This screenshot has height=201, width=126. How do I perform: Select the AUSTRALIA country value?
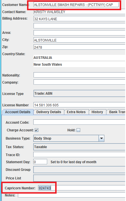pos(79,58)
